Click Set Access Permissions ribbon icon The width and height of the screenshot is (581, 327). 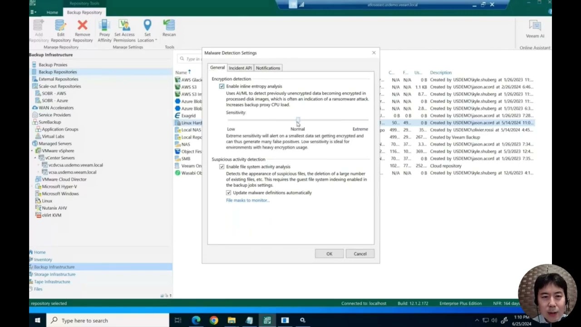[x=124, y=25]
